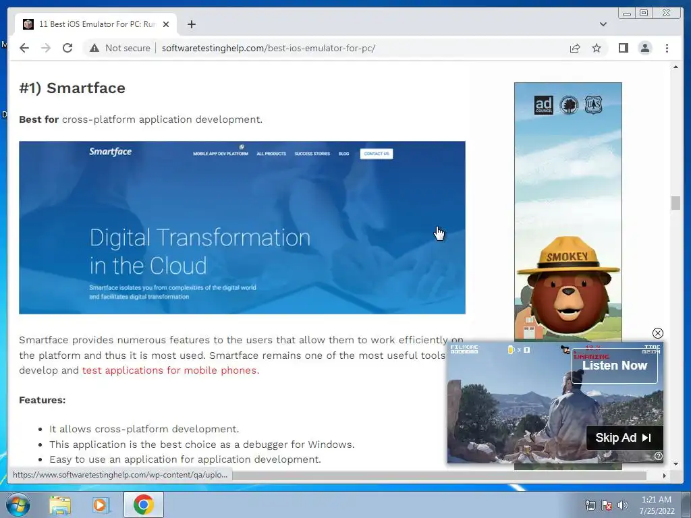The height and width of the screenshot is (518, 691).
Task: Click the US Forest Service shield logo
Action: tap(593, 105)
